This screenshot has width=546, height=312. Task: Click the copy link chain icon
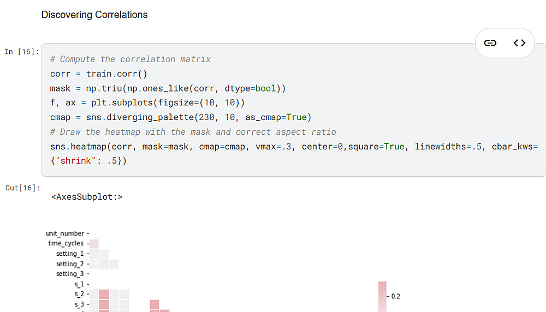490,43
